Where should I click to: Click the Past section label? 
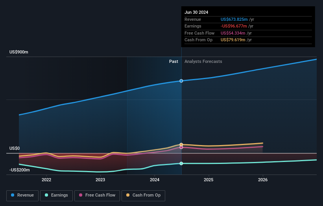173,62
